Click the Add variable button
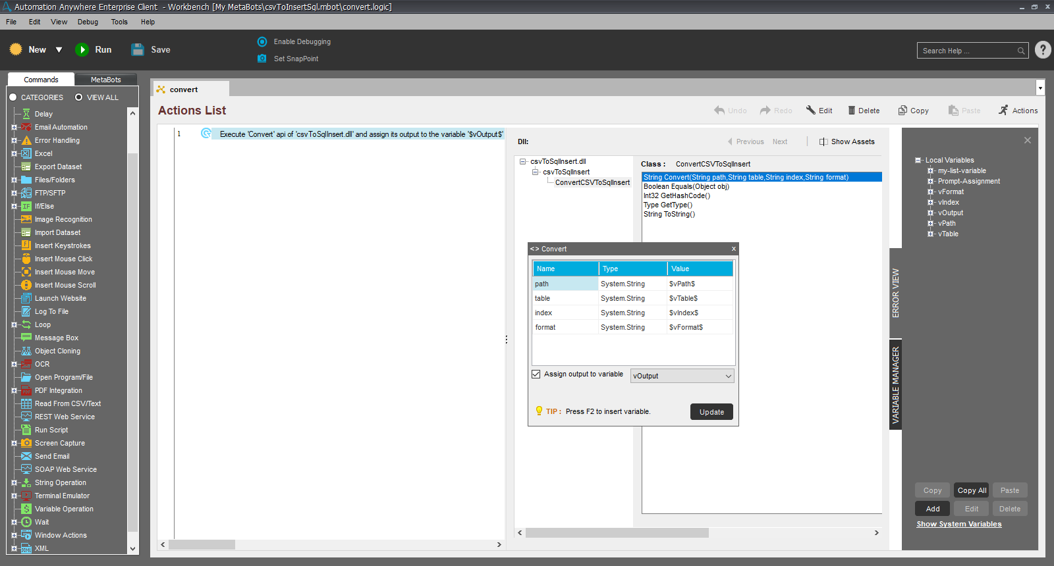 tap(933, 509)
